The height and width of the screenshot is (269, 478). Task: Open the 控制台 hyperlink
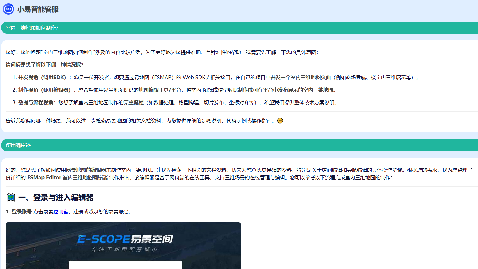[61, 212]
